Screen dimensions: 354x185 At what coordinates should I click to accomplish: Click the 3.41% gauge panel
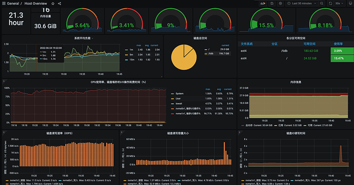[x=127, y=21]
